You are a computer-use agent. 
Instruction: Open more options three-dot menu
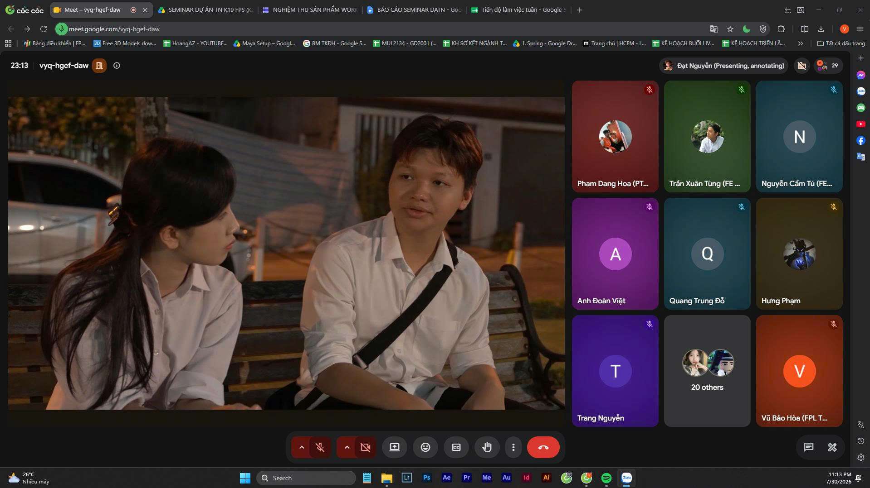click(513, 447)
